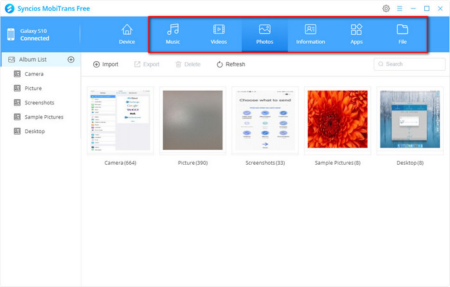Open the hamburger menu in title bar
The height and width of the screenshot is (287, 450).
coord(399,8)
